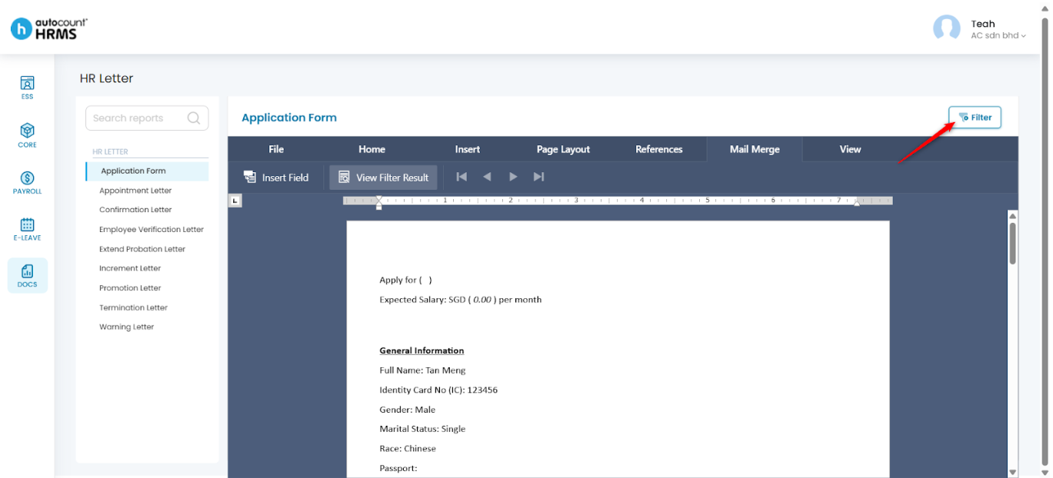This screenshot has height=478, width=1053.
Task: Select Appointment Letter report
Action: point(135,191)
